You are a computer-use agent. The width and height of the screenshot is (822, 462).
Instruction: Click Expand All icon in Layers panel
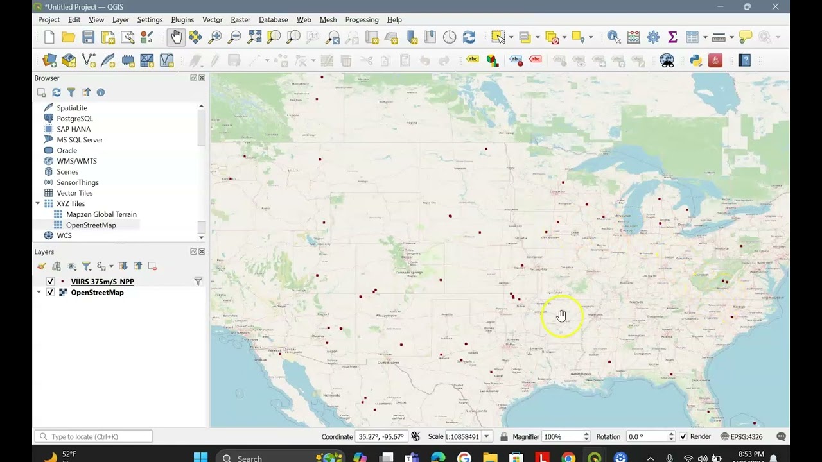(123, 266)
